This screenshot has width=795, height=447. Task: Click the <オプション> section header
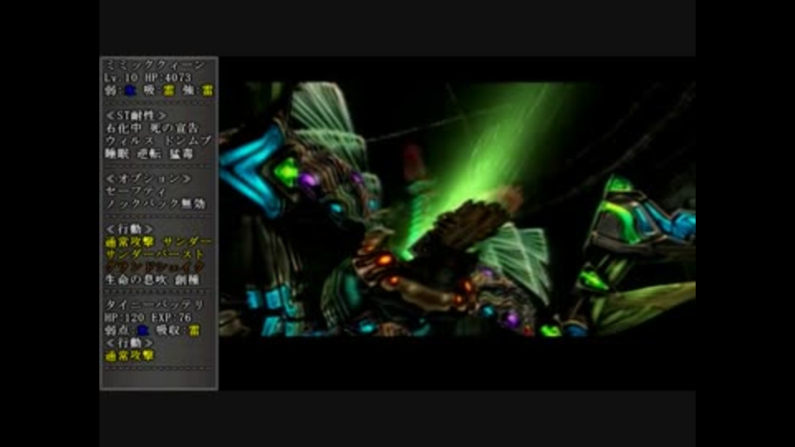[148, 179]
